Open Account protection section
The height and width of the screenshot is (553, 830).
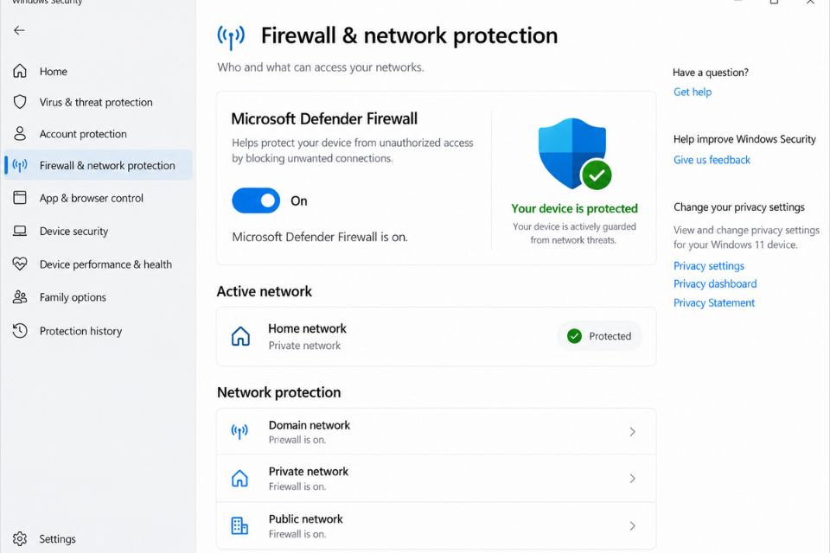coord(99,134)
